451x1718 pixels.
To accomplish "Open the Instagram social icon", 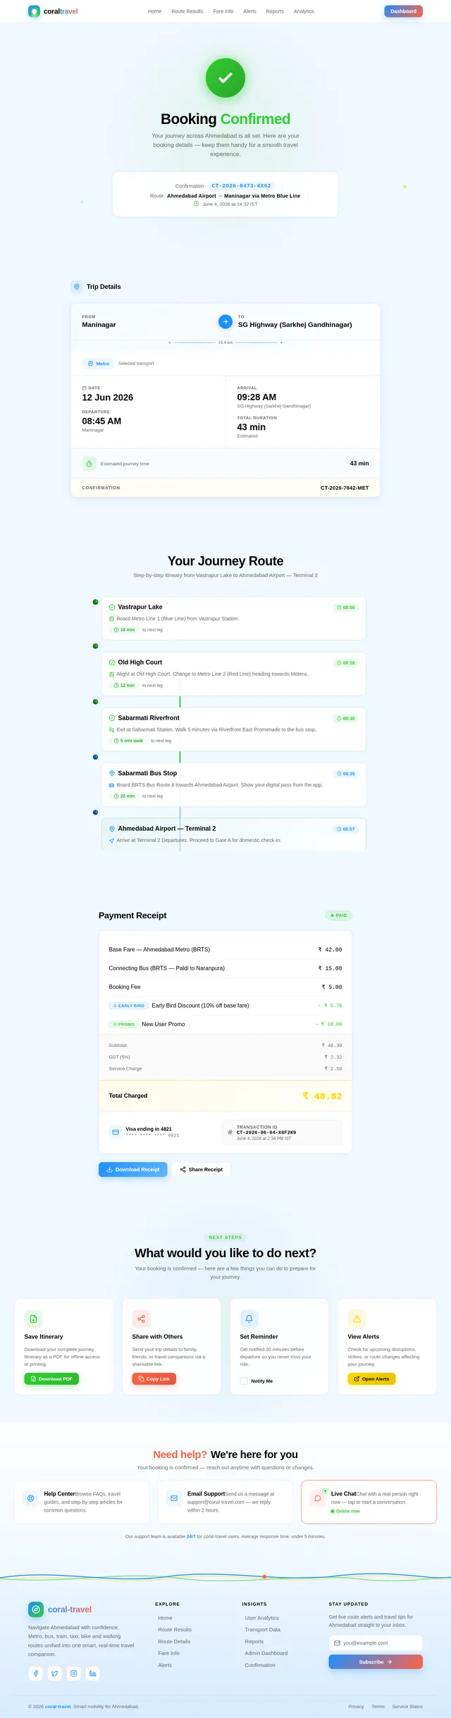I will [73, 1673].
